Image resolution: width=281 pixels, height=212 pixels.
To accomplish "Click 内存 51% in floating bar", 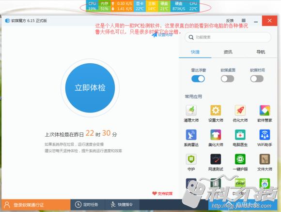I will [104, 6].
